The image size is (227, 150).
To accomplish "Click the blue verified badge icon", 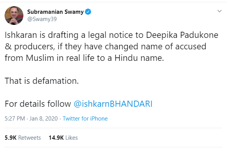I will click(x=88, y=12).
